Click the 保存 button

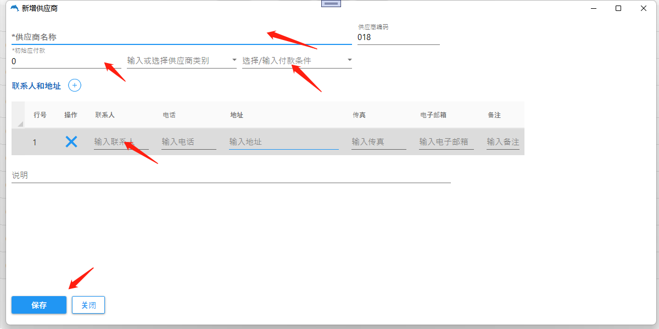39,305
